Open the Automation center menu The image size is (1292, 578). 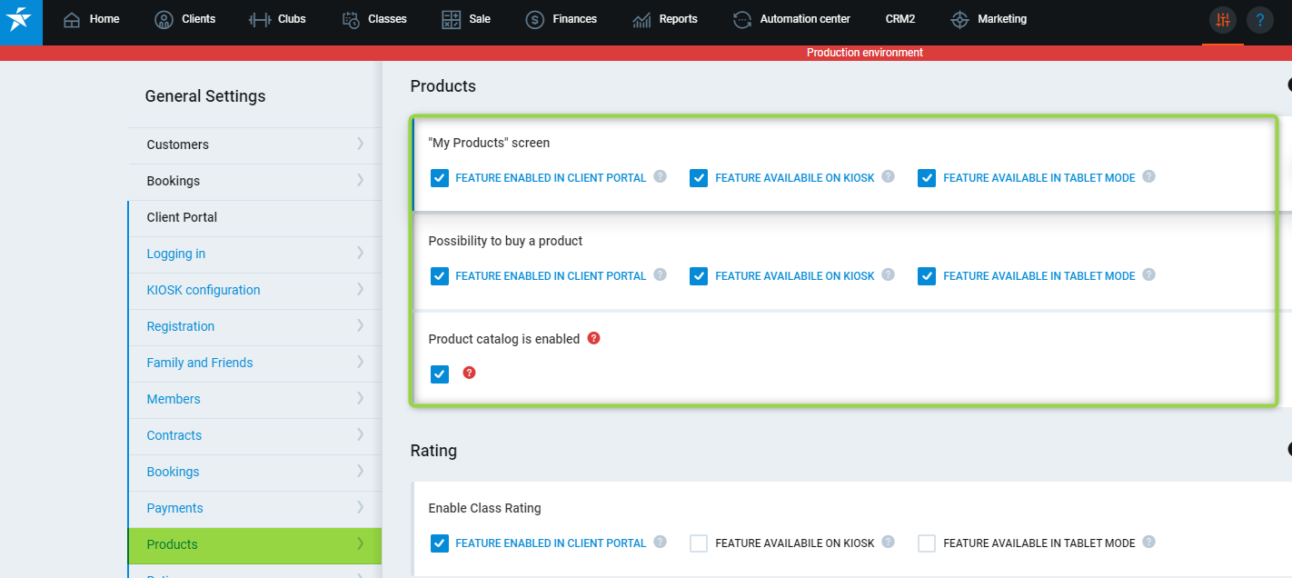click(791, 19)
